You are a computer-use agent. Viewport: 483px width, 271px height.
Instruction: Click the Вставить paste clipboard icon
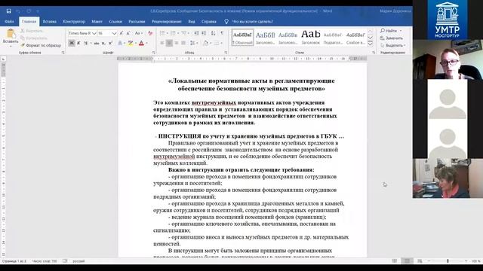(11, 34)
